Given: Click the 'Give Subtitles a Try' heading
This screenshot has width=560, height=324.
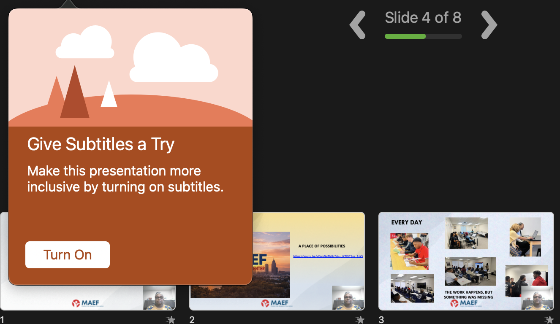Looking at the screenshot, I should click(101, 144).
